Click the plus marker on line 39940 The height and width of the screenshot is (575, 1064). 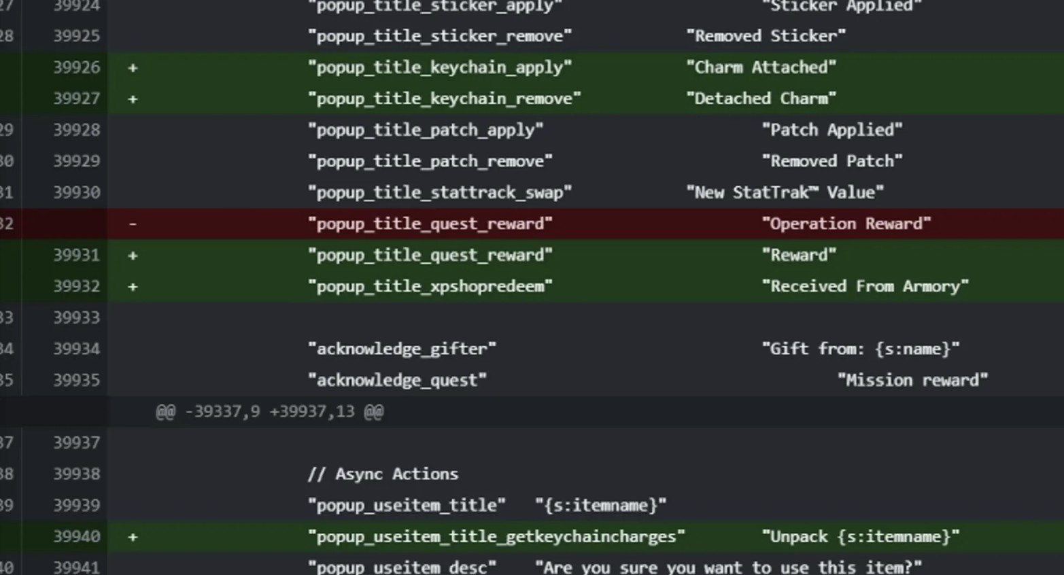[133, 536]
